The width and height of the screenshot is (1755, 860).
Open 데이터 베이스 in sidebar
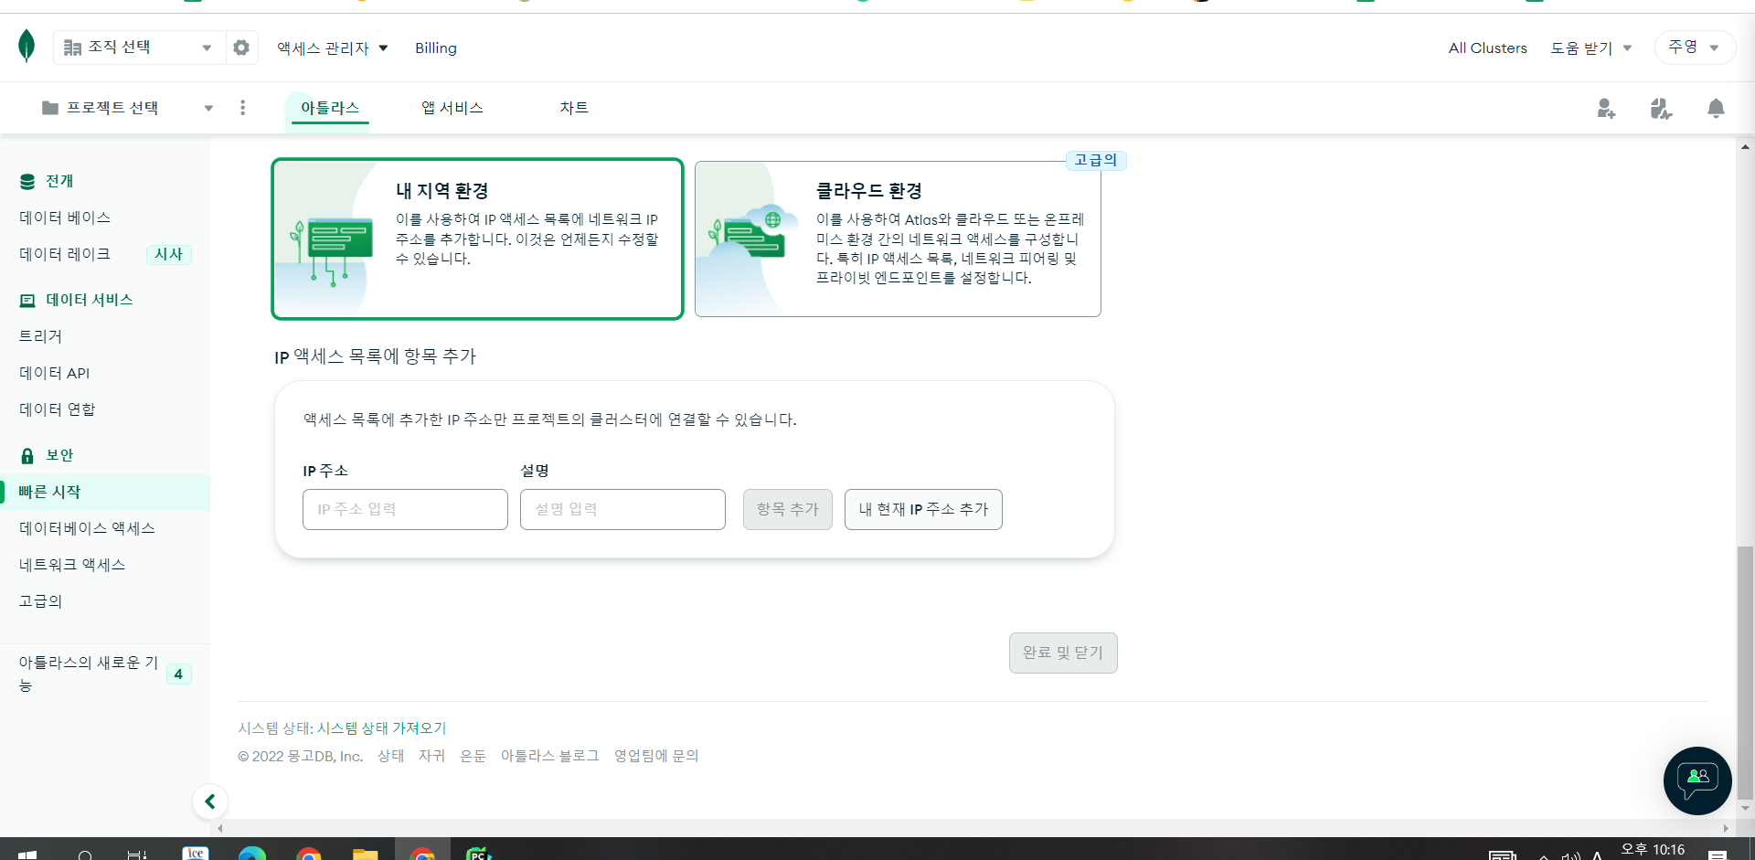point(64,218)
